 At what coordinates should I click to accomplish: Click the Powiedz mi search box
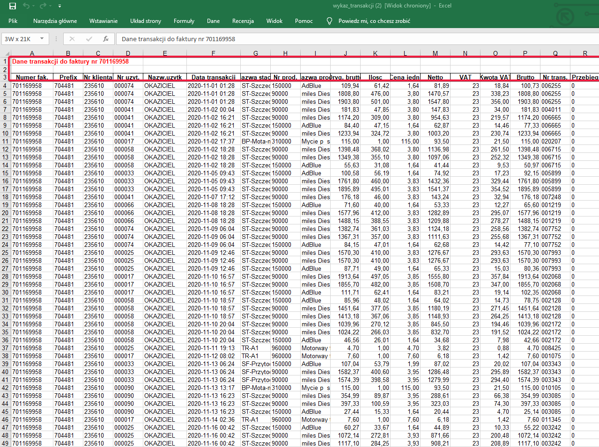tap(374, 21)
